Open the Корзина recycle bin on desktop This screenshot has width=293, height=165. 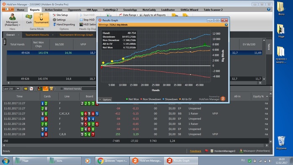pos(281,142)
